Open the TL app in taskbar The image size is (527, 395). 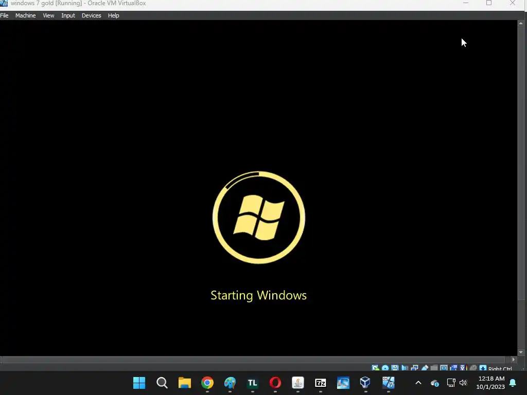point(252,383)
